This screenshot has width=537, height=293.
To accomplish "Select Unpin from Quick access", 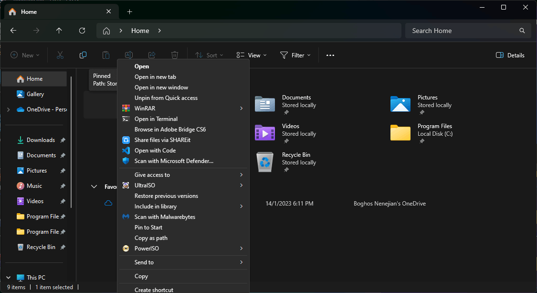I will [166, 98].
